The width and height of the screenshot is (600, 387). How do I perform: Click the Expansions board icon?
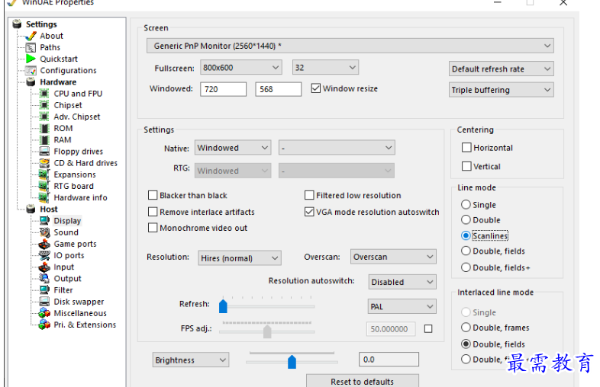[x=44, y=174]
